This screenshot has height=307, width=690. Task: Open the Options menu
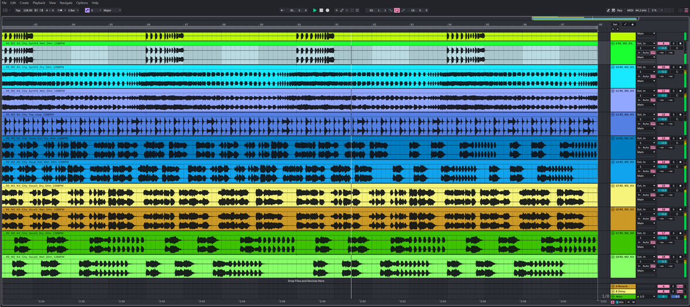tap(82, 3)
